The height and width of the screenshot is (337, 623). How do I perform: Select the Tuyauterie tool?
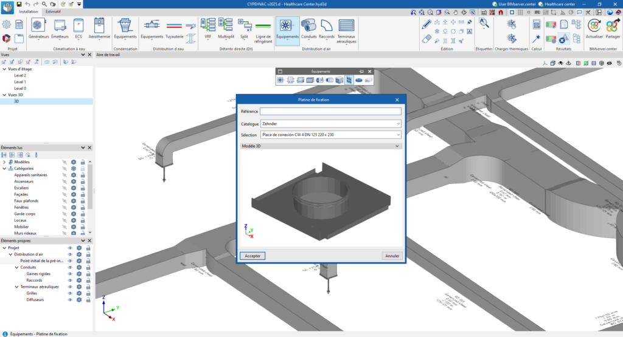coord(174,29)
